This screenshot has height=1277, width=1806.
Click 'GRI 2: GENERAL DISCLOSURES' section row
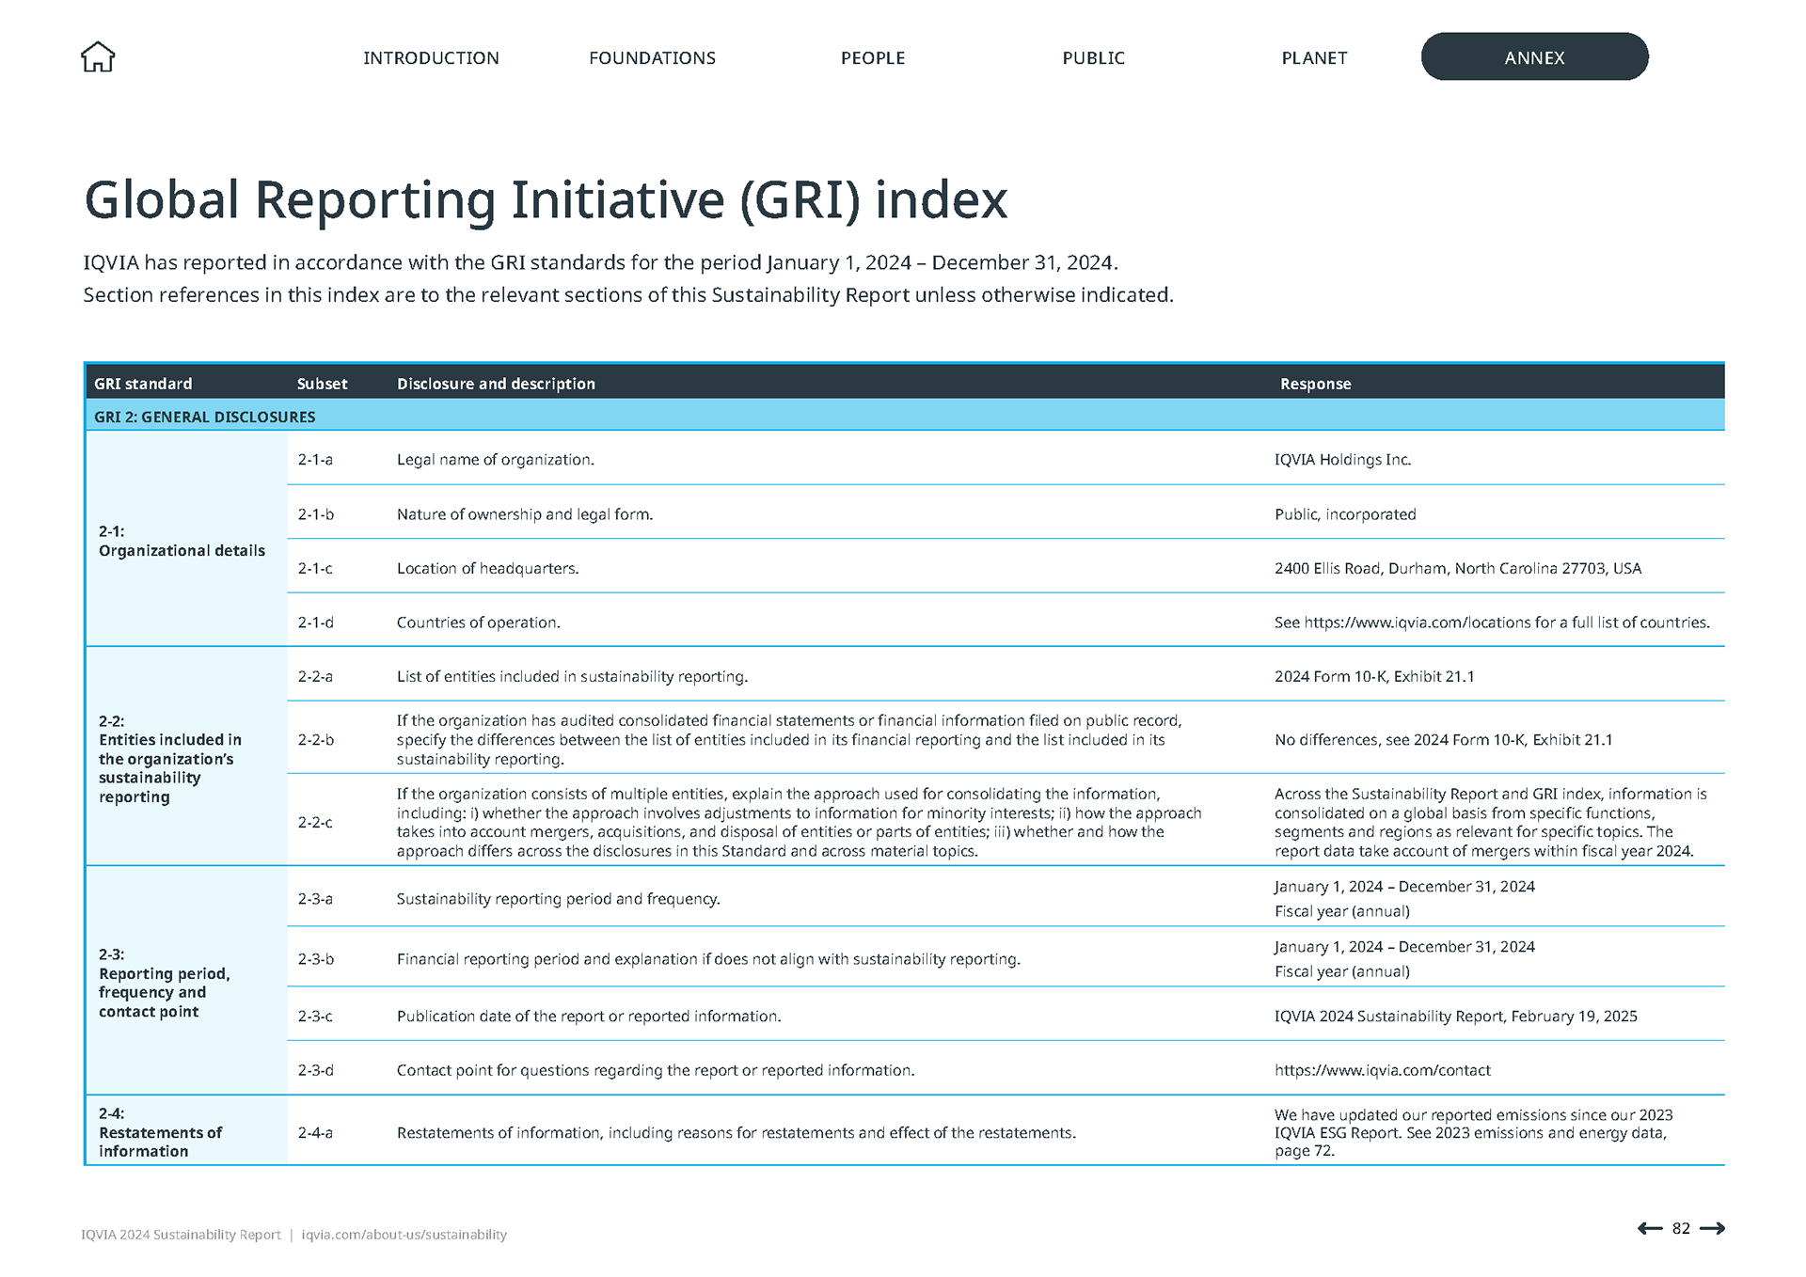[905, 416]
